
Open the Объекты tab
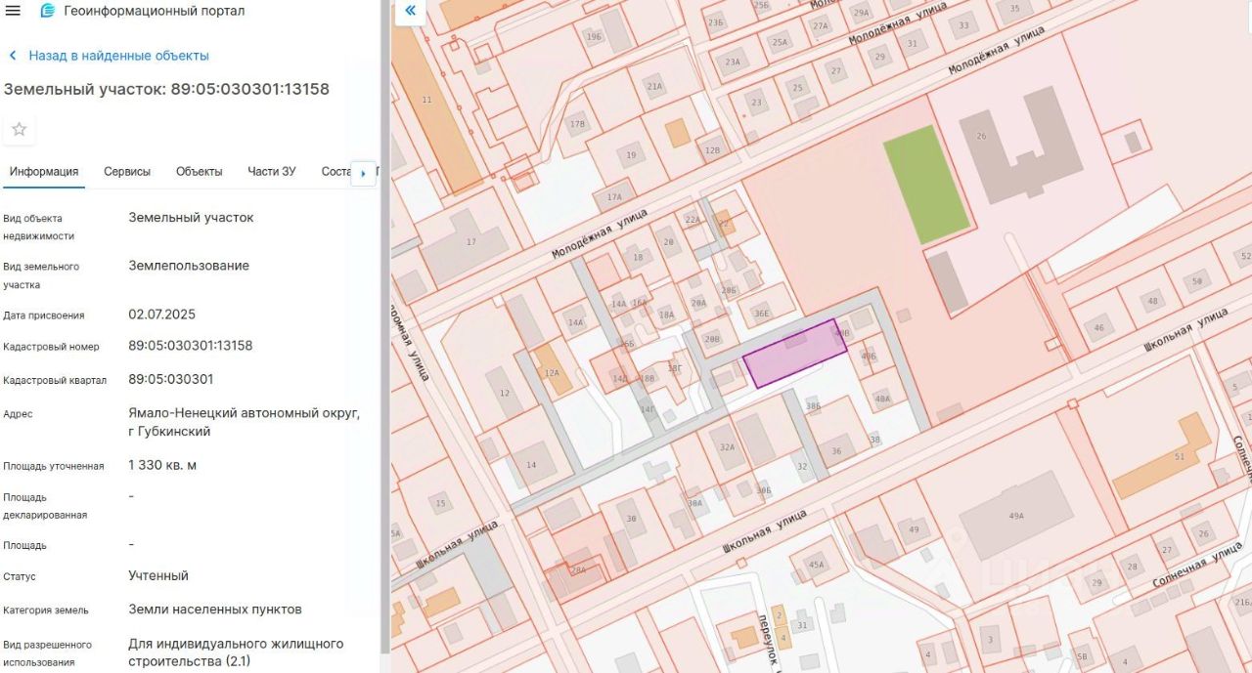click(x=200, y=171)
